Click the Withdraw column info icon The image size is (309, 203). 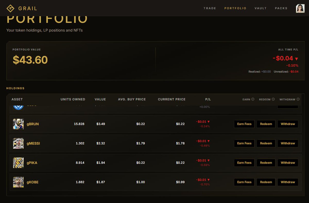coord(298,99)
